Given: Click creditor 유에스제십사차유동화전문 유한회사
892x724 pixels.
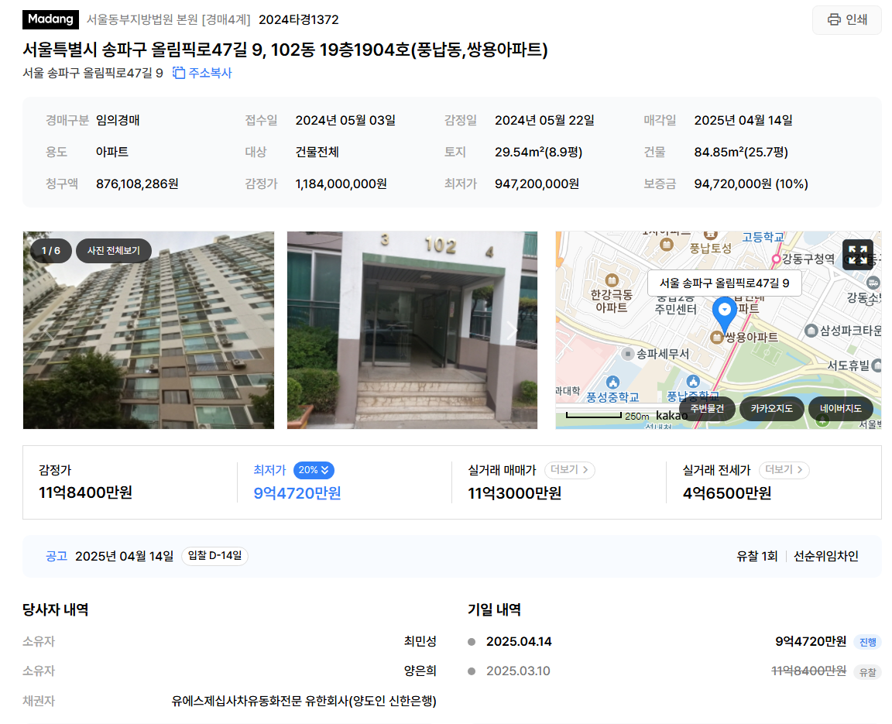Looking at the screenshot, I should [304, 702].
